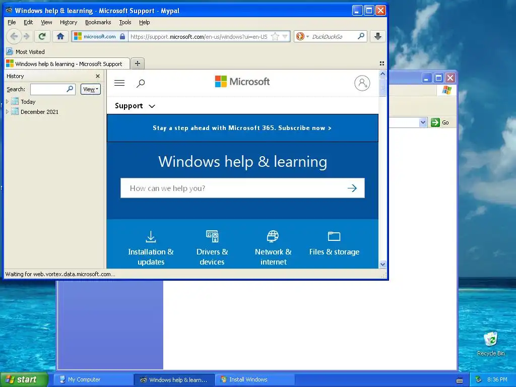Click the Microsoft 365 Subscribe now banner
Image resolution: width=516 pixels, height=387 pixels.
tap(242, 128)
